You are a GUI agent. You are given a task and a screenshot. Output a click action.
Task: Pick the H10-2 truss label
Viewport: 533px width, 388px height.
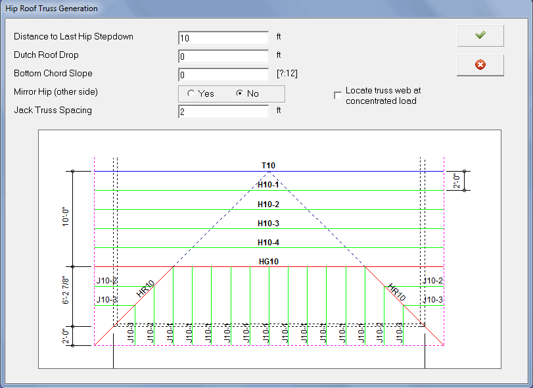[x=268, y=204]
